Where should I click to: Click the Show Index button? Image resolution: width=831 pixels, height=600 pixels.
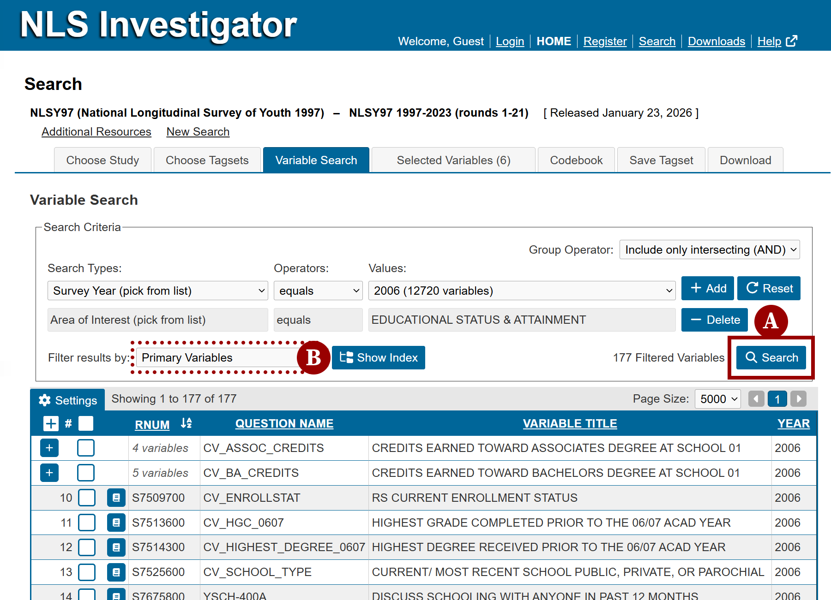379,357
